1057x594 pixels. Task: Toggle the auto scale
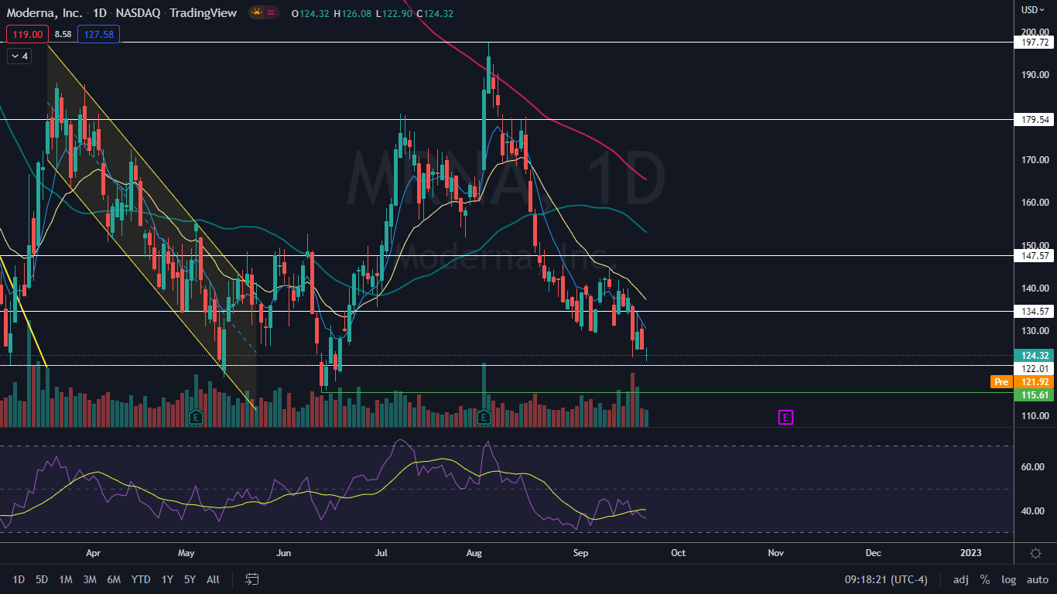pyautogui.click(x=1037, y=579)
